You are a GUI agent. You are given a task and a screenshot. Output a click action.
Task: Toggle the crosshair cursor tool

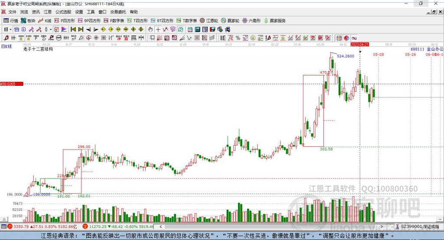pyautogui.click(x=158, y=29)
